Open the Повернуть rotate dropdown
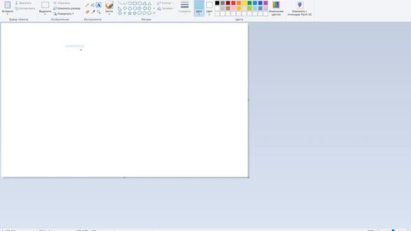This screenshot has width=411, height=231. (x=64, y=13)
